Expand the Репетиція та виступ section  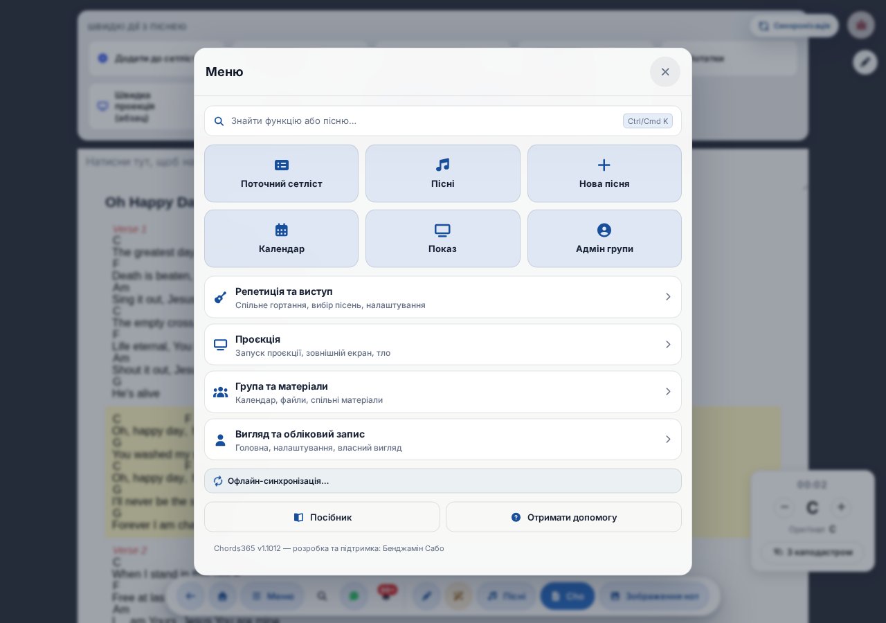(443, 297)
